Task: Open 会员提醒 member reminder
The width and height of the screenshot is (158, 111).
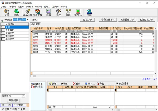Action: pos(38,12)
